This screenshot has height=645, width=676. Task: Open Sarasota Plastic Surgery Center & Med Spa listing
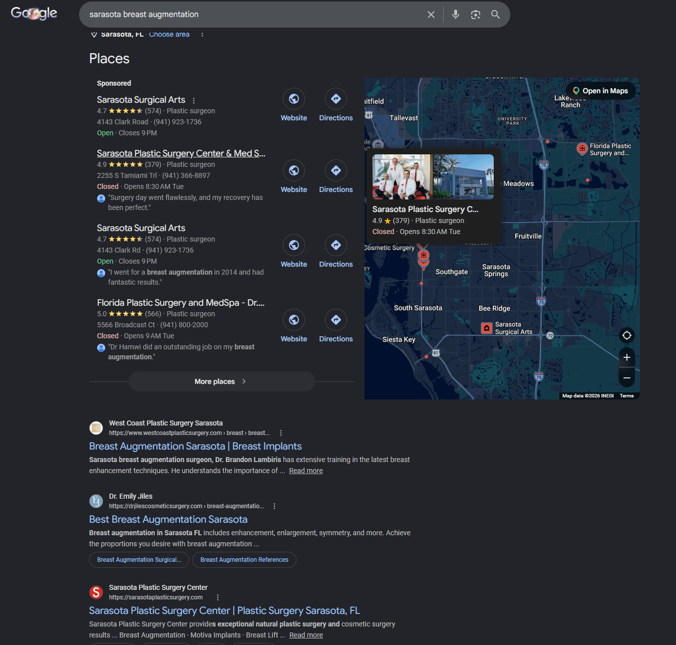[x=181, y=153]
